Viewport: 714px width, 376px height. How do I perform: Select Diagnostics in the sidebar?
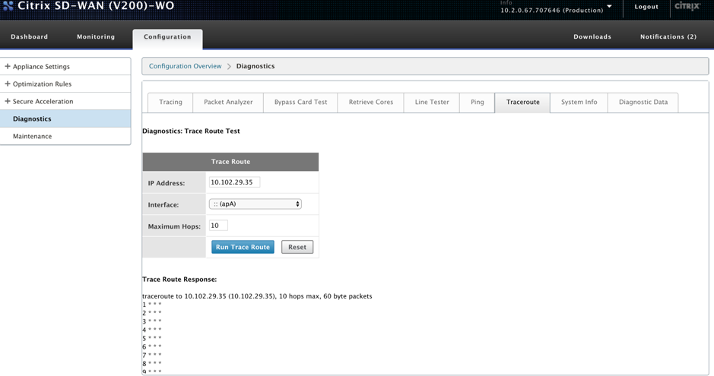(65, 118)
